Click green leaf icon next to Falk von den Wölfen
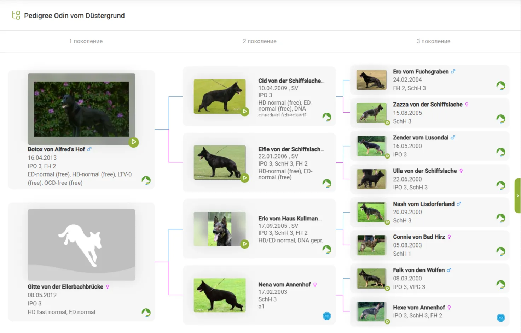Image resolution: width=521 pixels, height=333 pixels. pos(501,284)
